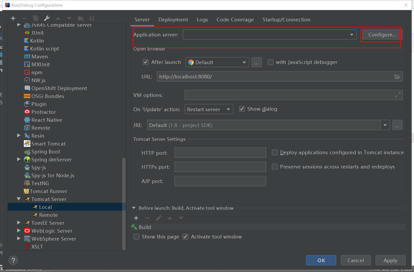This screenshot has height=272, width=414.
Task: Click the Create New Folder icon
Action: tap(81, 18)
